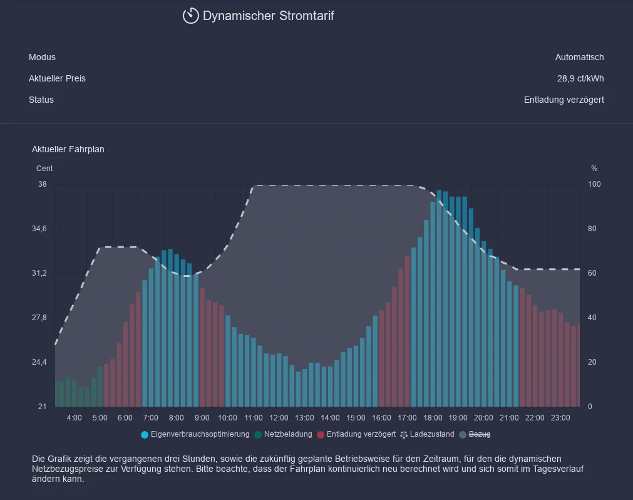The width and height of the screenshot is (633, 500).
Task: Click the 23:00 time axis label
Action: pyautogui.click(x=560, y=418)
